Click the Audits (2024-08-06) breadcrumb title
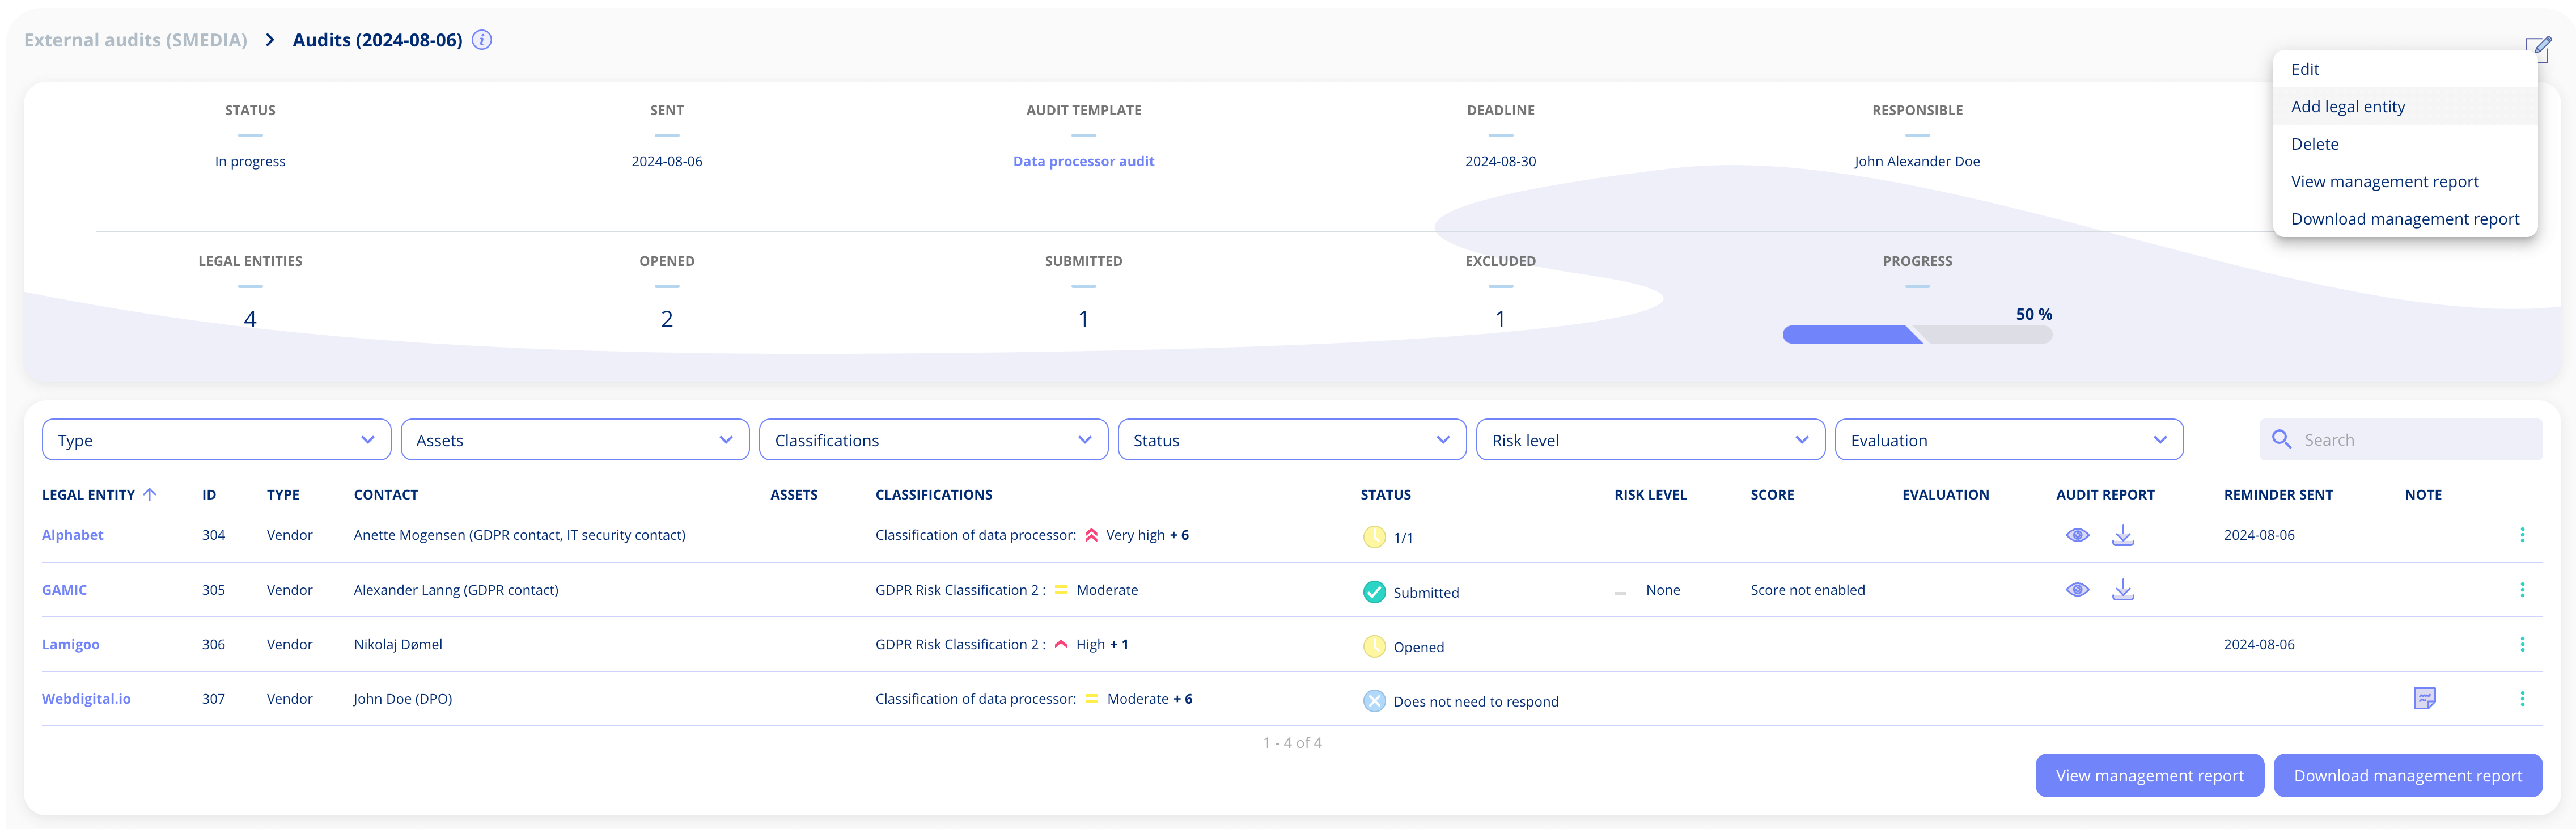This screenshot has height=829, width=2576. click(x=377, y=40)
